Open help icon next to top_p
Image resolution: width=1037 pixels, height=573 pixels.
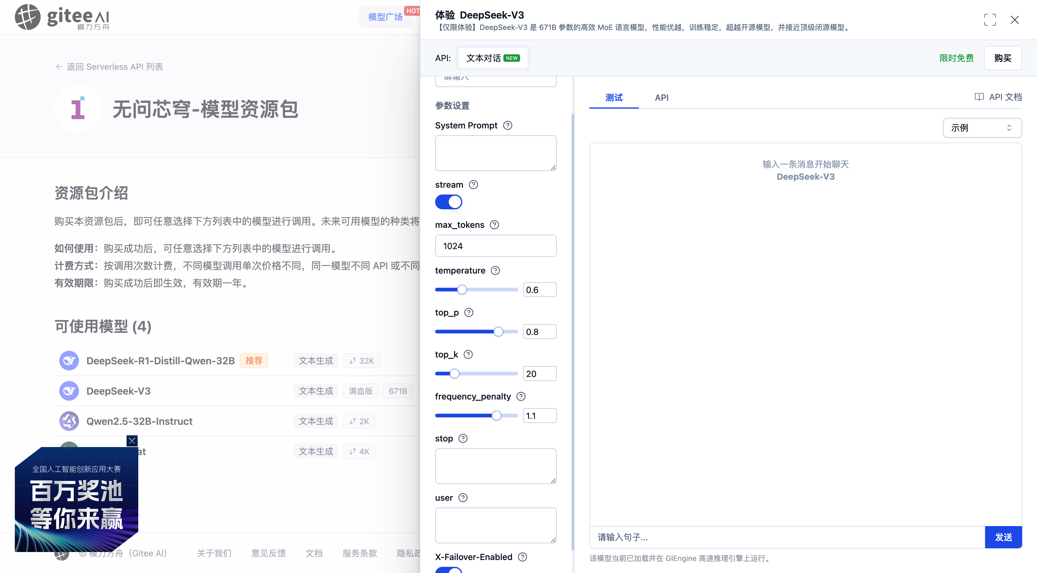point(469,312)
